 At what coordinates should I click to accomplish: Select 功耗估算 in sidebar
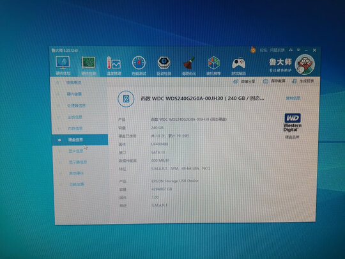point(77,184)
